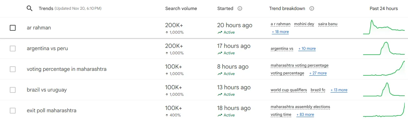Viewport: 408px width, 120px height.
Task: Open the info icon next to Started
Action: tap(240, 9)
